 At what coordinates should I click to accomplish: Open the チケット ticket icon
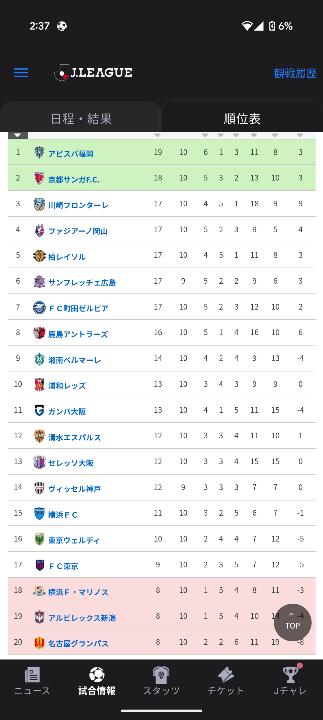[x=226, y=675]
